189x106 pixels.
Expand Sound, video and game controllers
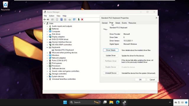[47, 71]
